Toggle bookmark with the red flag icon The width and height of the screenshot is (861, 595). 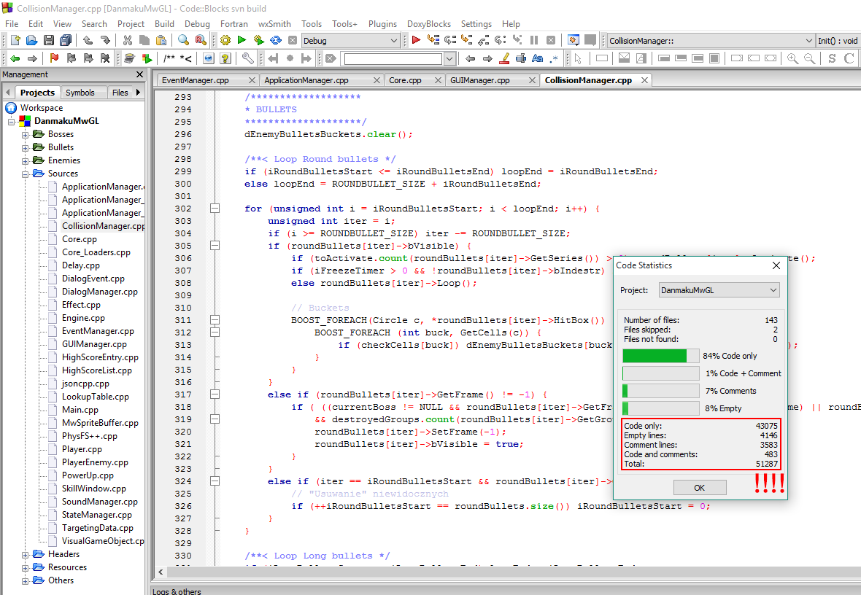click(x=54, y=58)
